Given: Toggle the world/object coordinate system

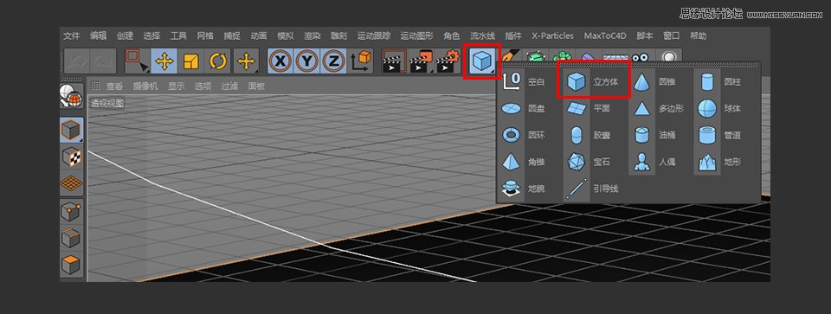Looking at the screenshot, I should 361,61.
